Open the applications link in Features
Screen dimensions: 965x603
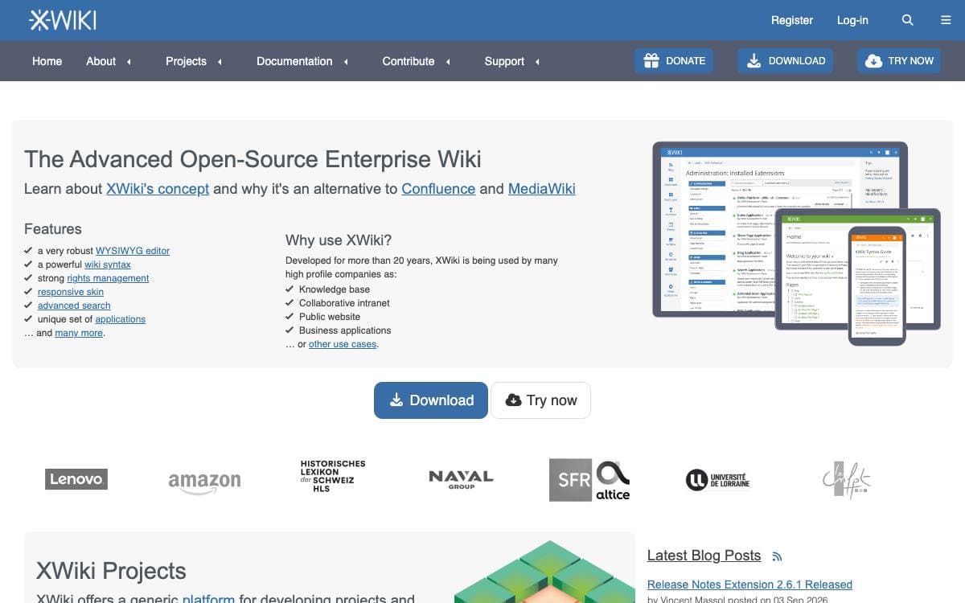(121, 319)
